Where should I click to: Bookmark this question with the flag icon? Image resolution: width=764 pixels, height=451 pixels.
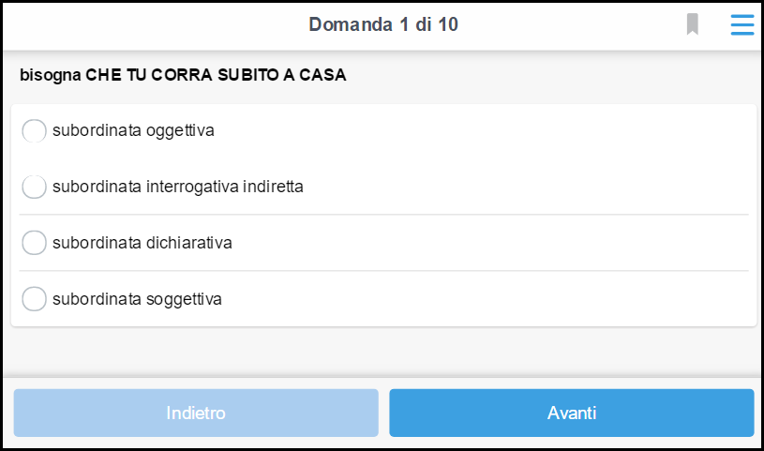pyautogui.click(x=693, y=24)
